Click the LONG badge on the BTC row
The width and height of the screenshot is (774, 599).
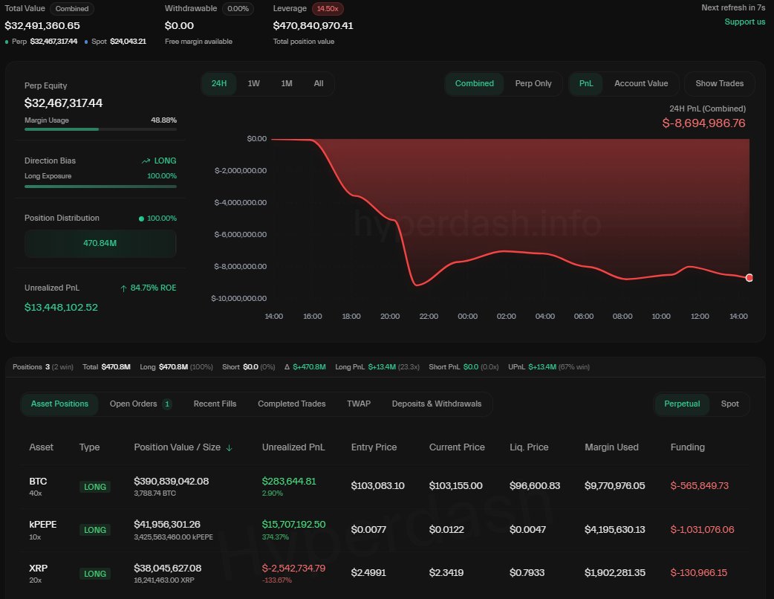tap(95, 487)
